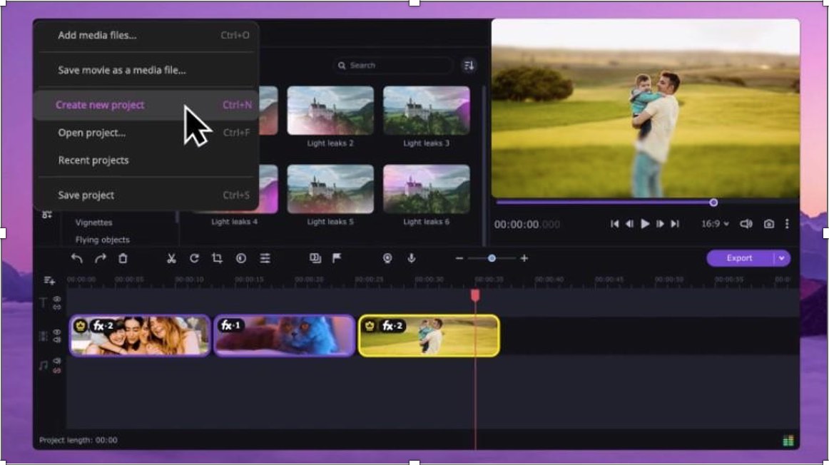The image size is (829, 465).
Task: Open the three-dot preview options menu
Action: [787, 224]
